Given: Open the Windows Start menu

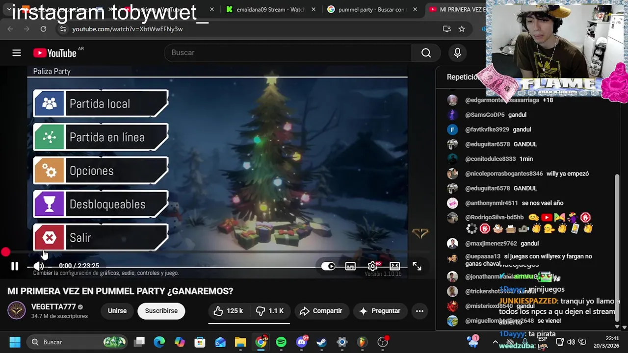Looking at the screenshot, I should (15, 342).
